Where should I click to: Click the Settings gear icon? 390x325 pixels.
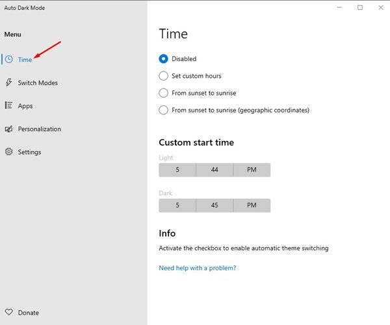[x=9, y=151]
